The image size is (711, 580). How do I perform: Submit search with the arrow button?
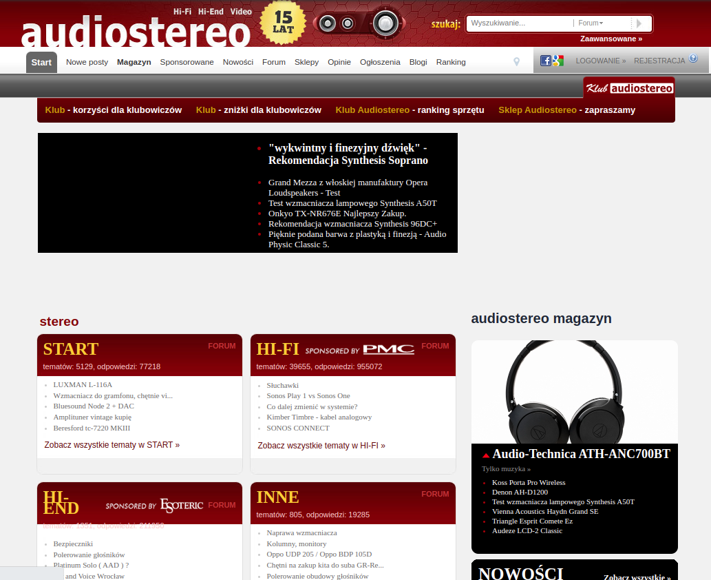[x=639, y=23]
